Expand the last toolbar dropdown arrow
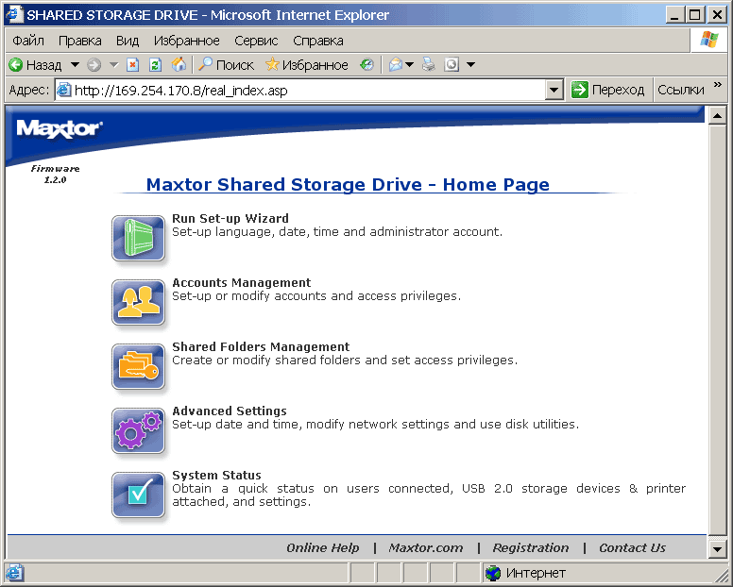Image resolution: width=733 pixels, height=587 pixels. click(471, 65)
